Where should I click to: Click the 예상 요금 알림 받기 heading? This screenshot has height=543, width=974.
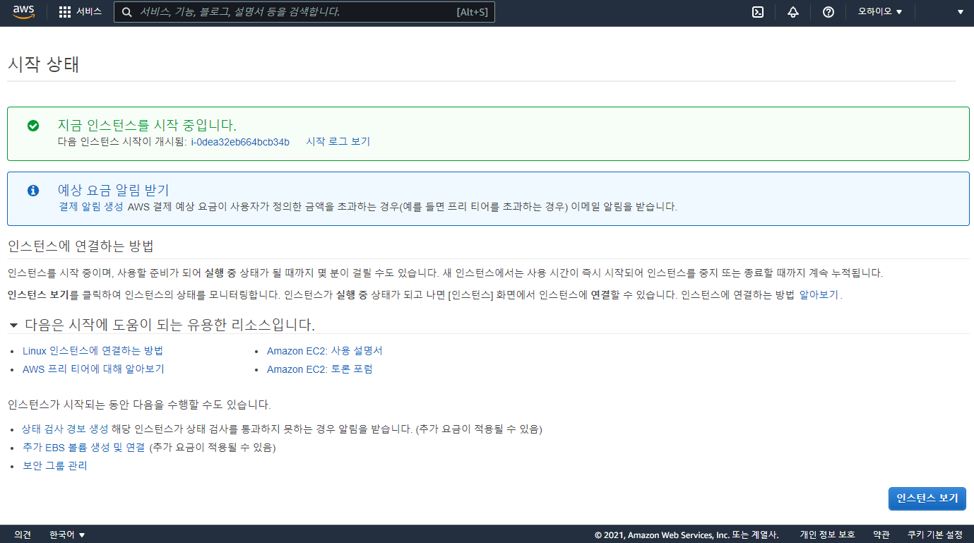pos(114,190)
